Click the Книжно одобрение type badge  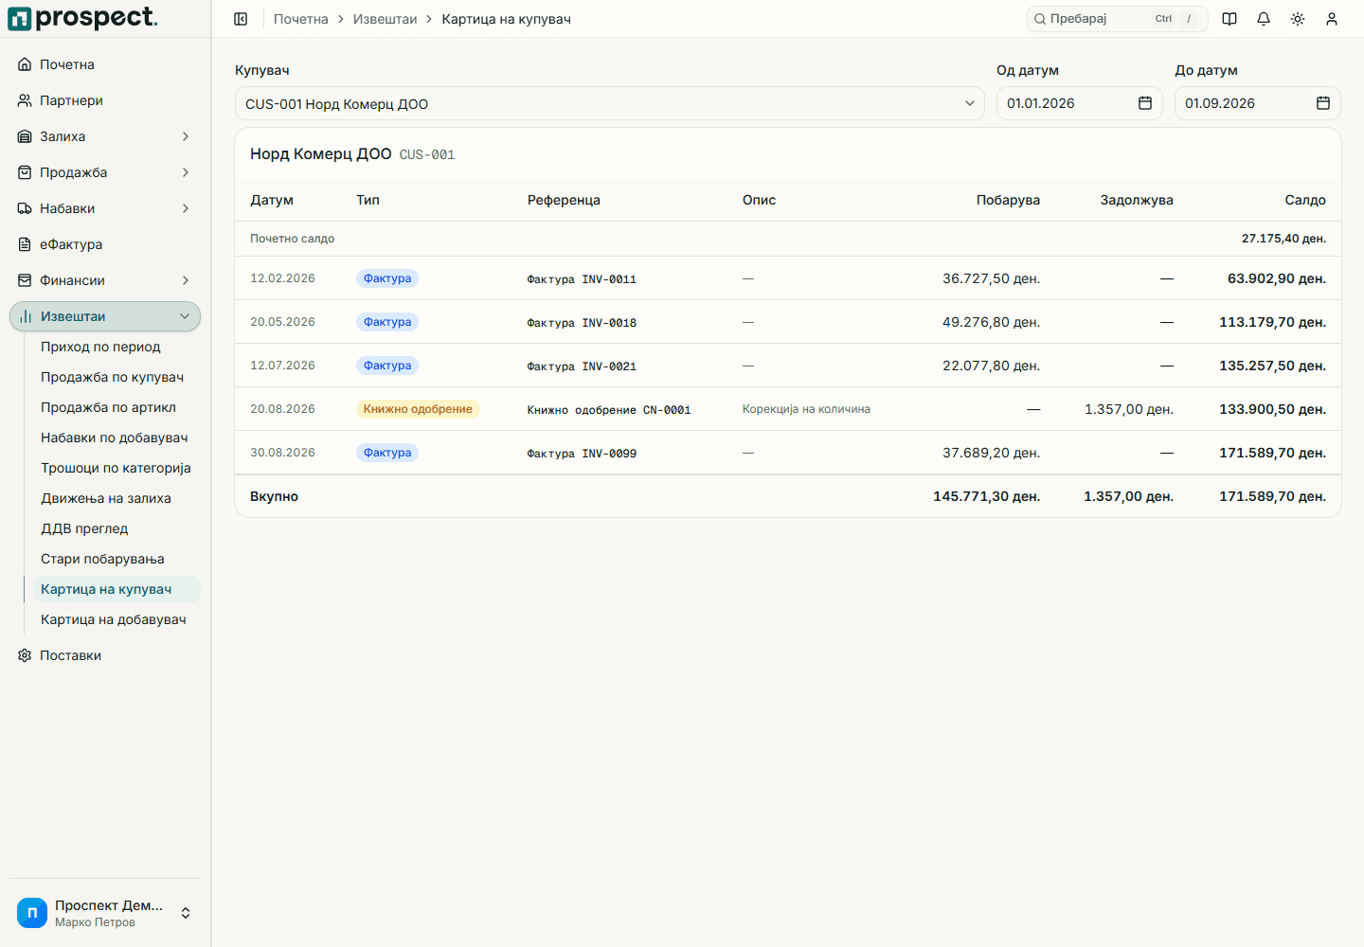point(418,409)
